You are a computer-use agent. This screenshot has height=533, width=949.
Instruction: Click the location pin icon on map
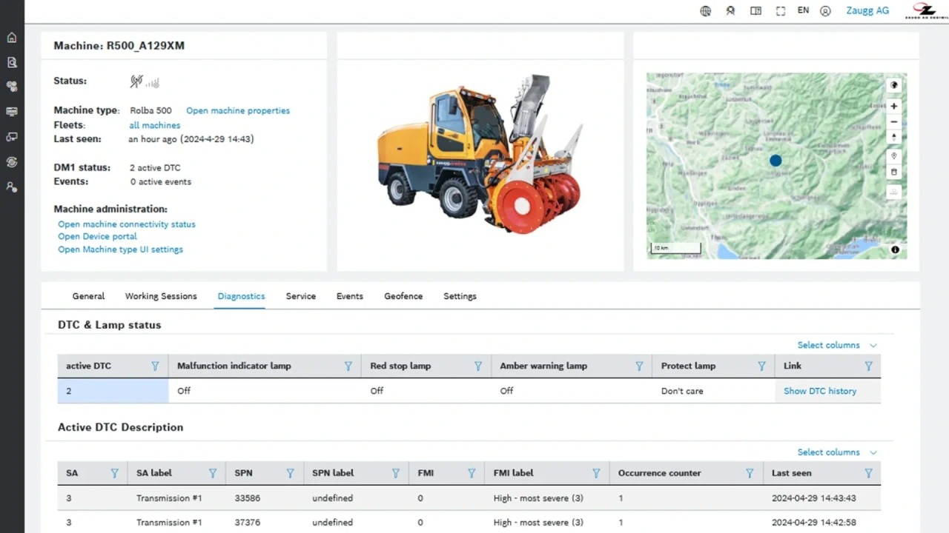894,156
